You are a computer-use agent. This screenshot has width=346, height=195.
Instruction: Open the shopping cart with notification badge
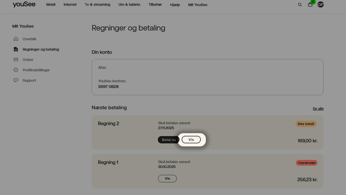tap(310, 5)
